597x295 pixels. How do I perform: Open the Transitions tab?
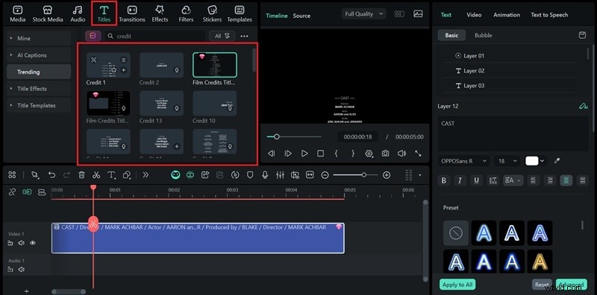(132, 13)
